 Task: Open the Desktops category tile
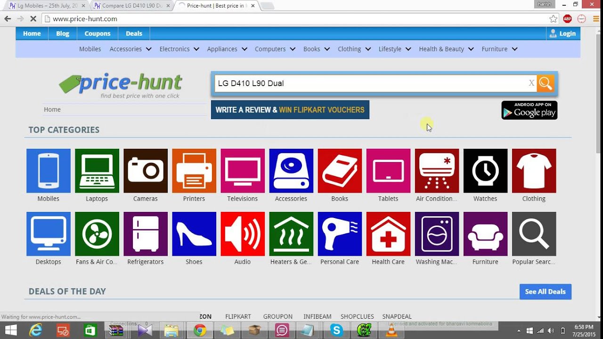[49, 234]
